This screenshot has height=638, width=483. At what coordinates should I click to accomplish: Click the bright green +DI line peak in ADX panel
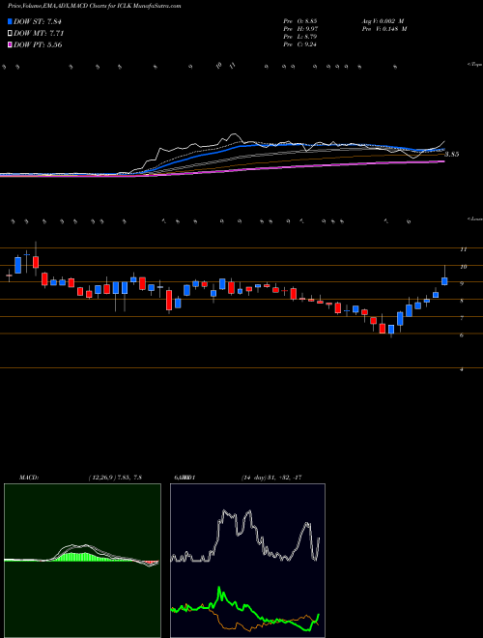coord(219,589)
